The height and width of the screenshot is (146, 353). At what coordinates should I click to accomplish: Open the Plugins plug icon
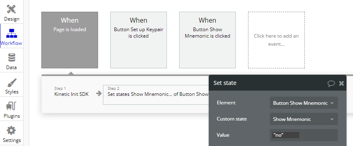(11, 106)
